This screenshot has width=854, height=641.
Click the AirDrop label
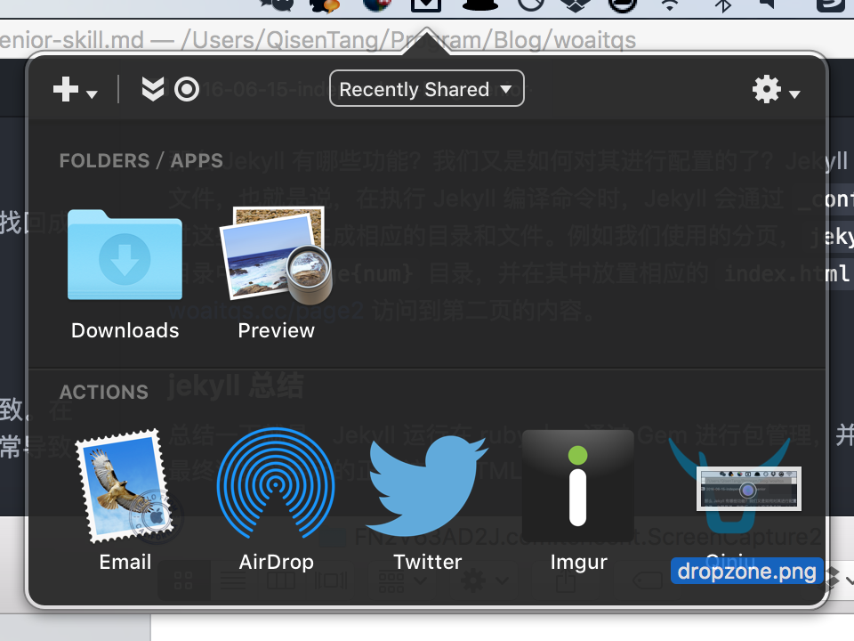[x=276, y=562]
